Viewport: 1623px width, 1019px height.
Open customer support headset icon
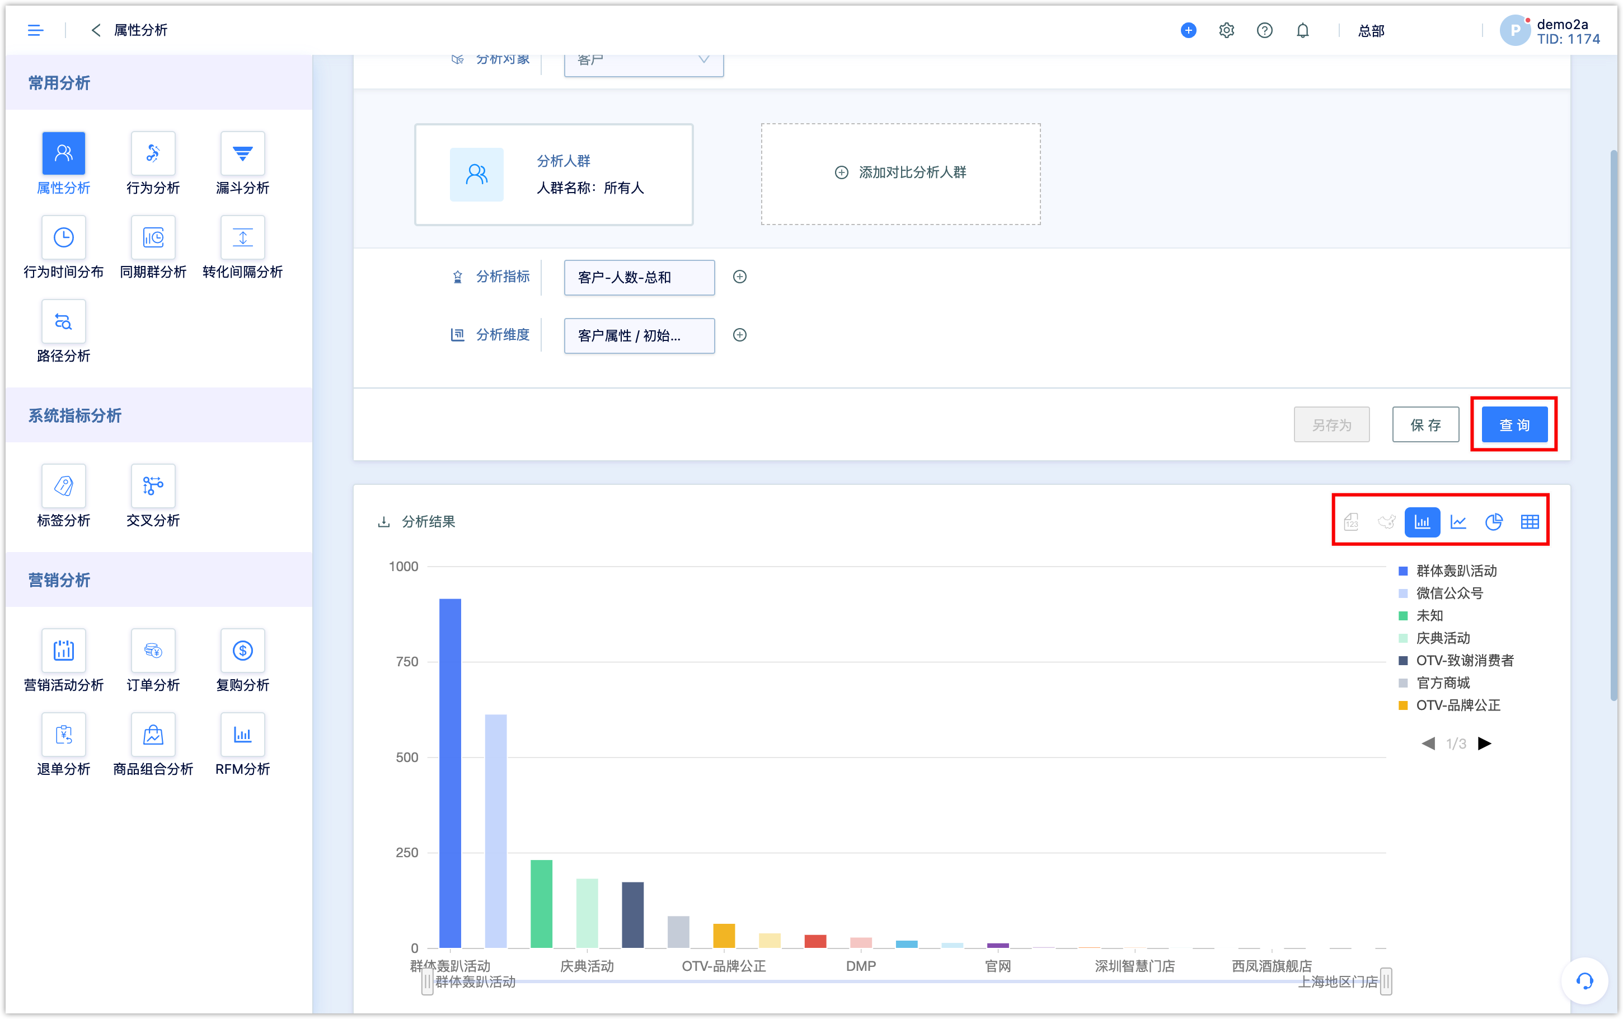pos(1584,980)
